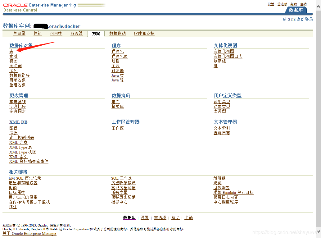Open 关于 Oracle Enterprise Manager link
Image resolution: width=321 pixels, height=238 pixels.
coord(29,234)
